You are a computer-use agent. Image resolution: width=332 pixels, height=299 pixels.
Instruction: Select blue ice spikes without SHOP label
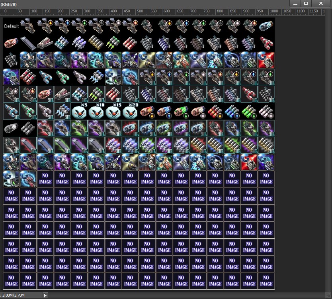[x=96, y=77]
